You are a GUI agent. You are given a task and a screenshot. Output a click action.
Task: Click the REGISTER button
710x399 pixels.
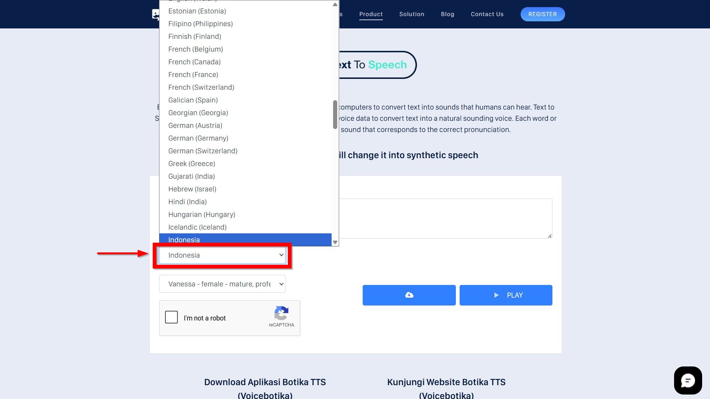point(543,14)
